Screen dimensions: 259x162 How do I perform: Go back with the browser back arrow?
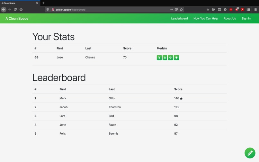[4, 10]
